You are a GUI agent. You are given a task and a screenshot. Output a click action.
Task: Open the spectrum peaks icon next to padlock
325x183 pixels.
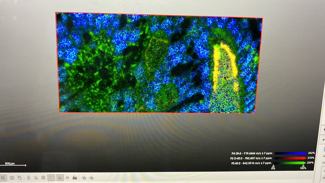tap(36, 178)
